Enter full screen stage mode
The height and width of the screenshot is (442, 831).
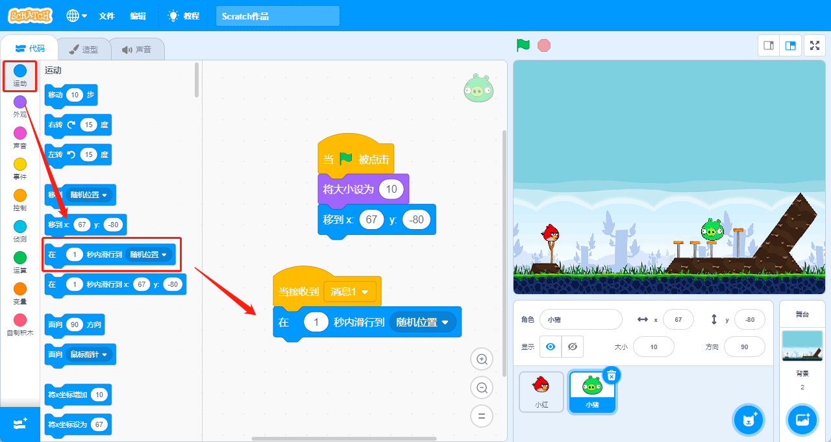(x=815, y=45)
